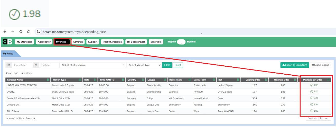Click the browser home icon
The height and width of the screenshot is (127, 336).
(29, 32)
